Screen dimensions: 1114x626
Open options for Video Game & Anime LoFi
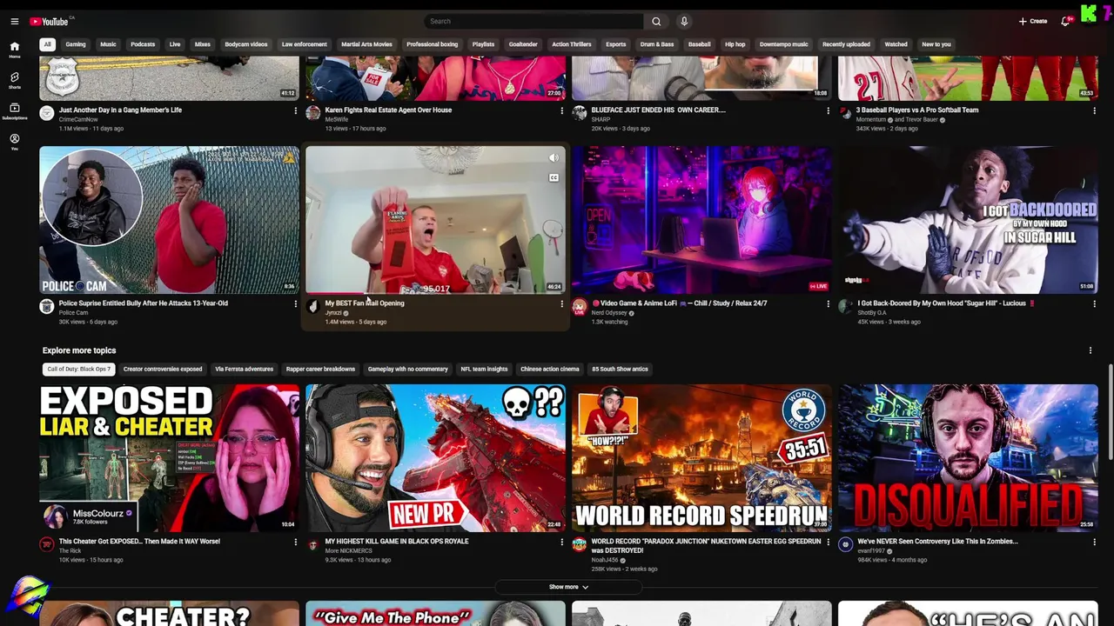[x=828, y=303]
